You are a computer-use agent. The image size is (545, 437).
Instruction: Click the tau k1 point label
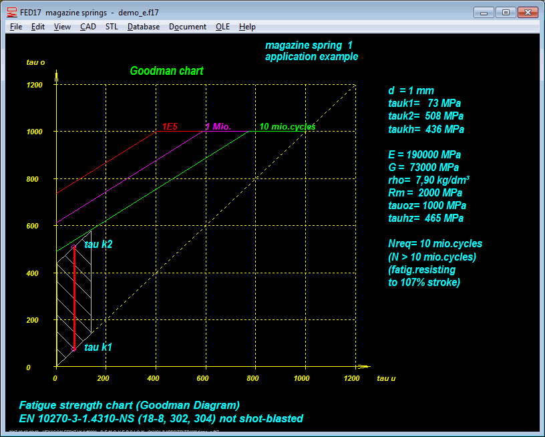98,347
